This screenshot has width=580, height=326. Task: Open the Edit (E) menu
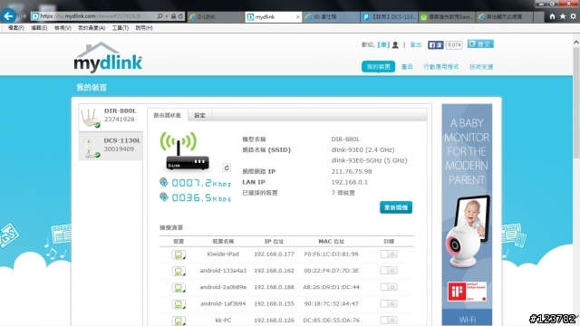tap(39, 28)
